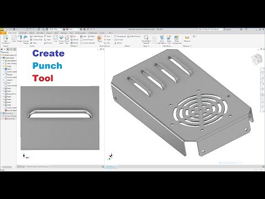Expand the Measure panel dropdown
The width and height of the screenshot is (265, 199).
click(x=187, y=46)
